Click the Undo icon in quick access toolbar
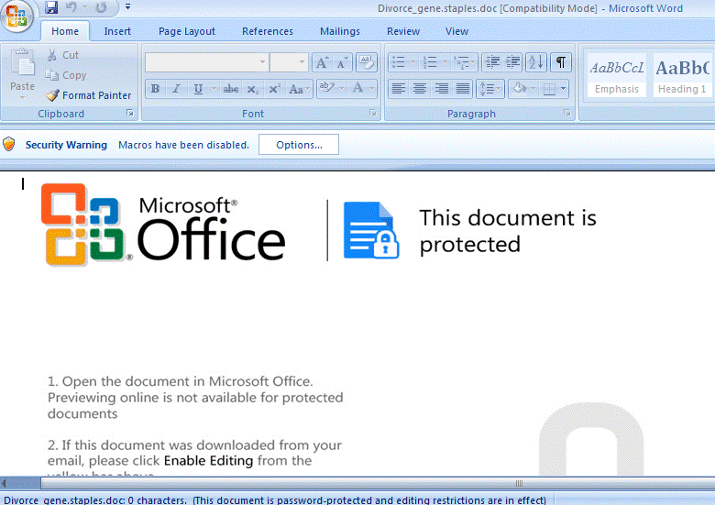 click(71, 7)
